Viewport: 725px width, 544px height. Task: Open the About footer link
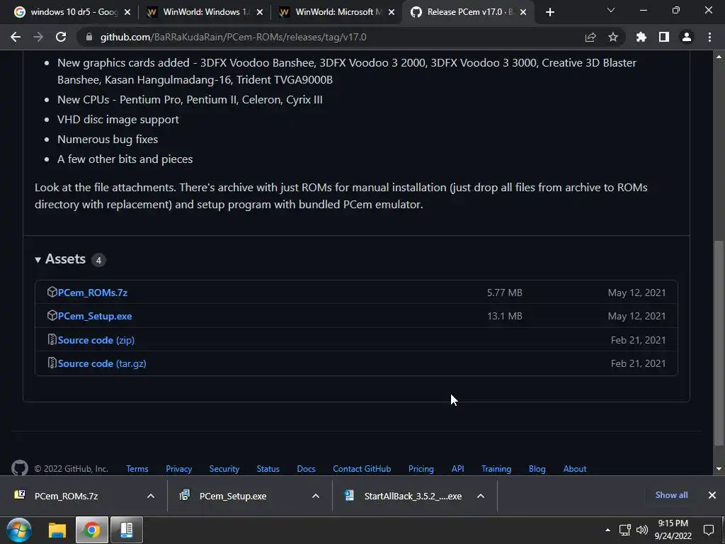(x=575, y=469)
